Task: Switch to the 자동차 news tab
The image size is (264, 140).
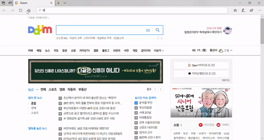Action: click(72, 89)
